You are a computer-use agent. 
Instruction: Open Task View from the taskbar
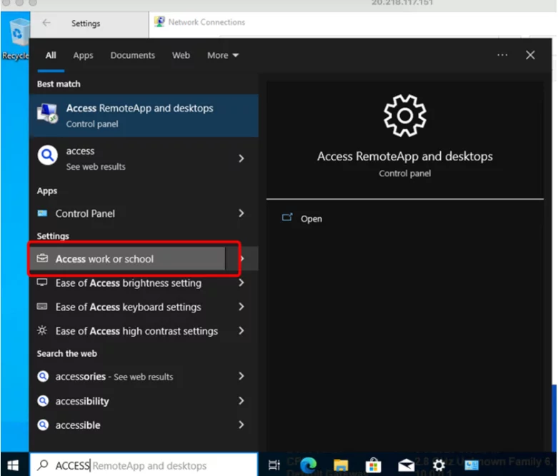(x=274, y=465)
